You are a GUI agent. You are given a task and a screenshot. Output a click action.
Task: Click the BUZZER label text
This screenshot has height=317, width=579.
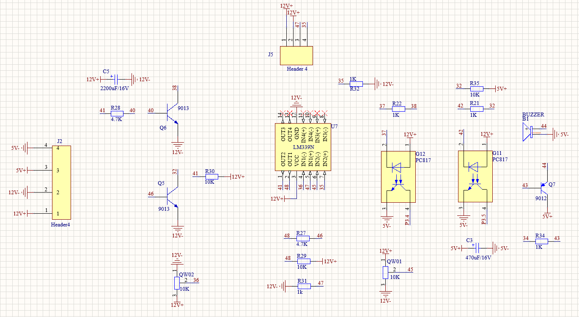(x=533, y=115)
